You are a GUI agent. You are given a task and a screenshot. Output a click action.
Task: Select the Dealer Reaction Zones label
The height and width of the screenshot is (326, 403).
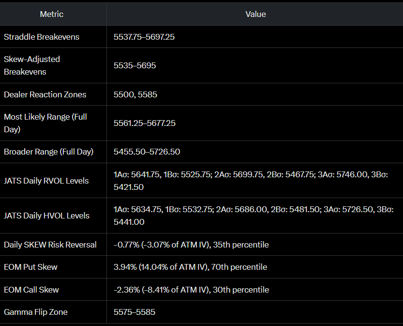pyautogui.click(x=45, y=94)
